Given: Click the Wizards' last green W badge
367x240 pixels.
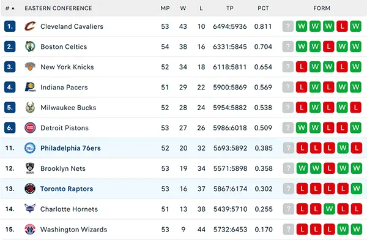Looking at the screenshot, I should (357, 229).
